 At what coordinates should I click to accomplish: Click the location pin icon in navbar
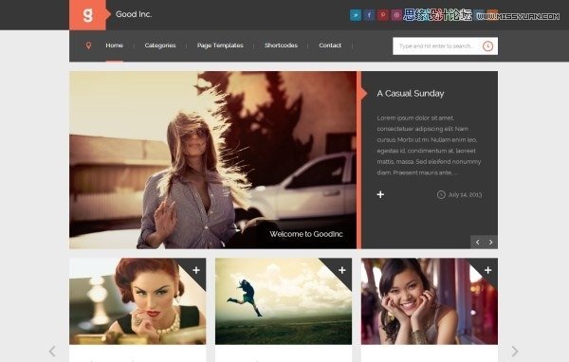coord(88,45)
